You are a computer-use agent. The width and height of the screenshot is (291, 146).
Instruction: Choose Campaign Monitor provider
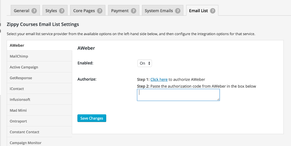point(39,142)
